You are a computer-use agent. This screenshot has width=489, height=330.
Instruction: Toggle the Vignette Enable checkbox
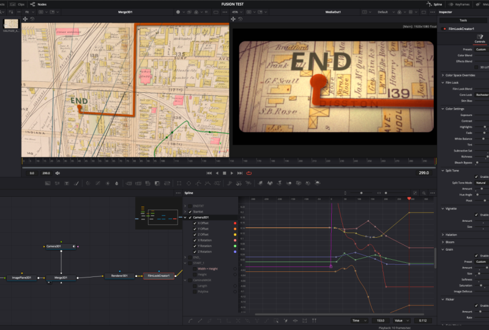476,215
